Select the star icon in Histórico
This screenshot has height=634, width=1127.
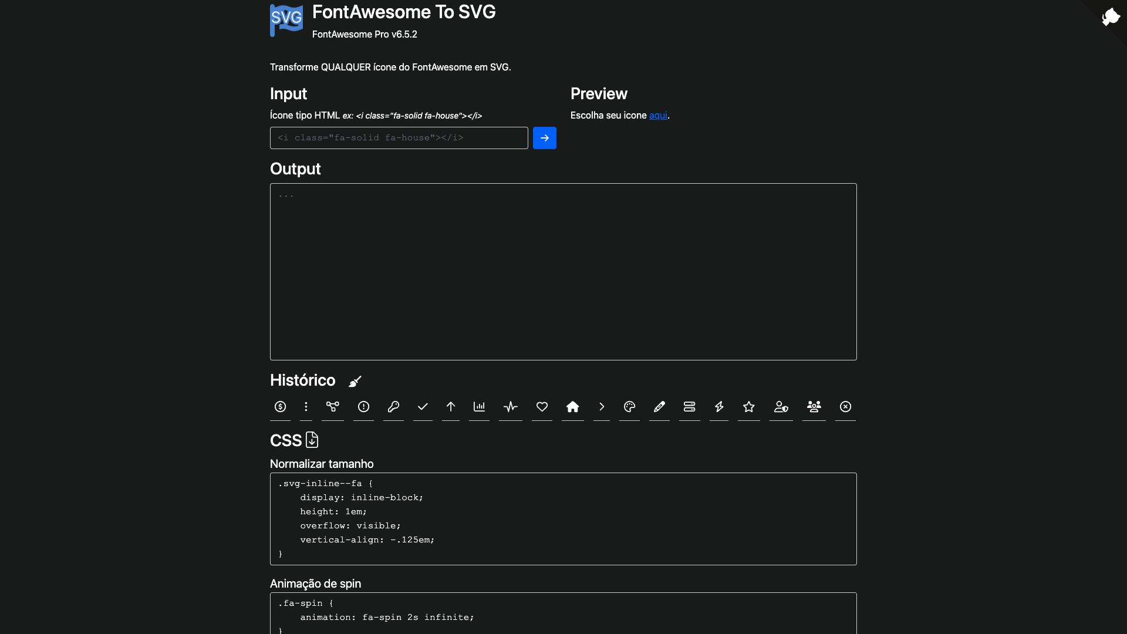pyautogui.click(x=749, y=407)
